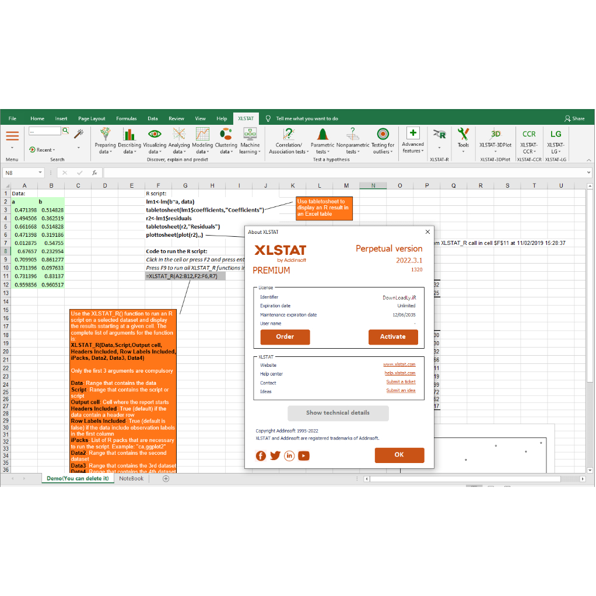Switch to the Insert tab

coord(61,118)
